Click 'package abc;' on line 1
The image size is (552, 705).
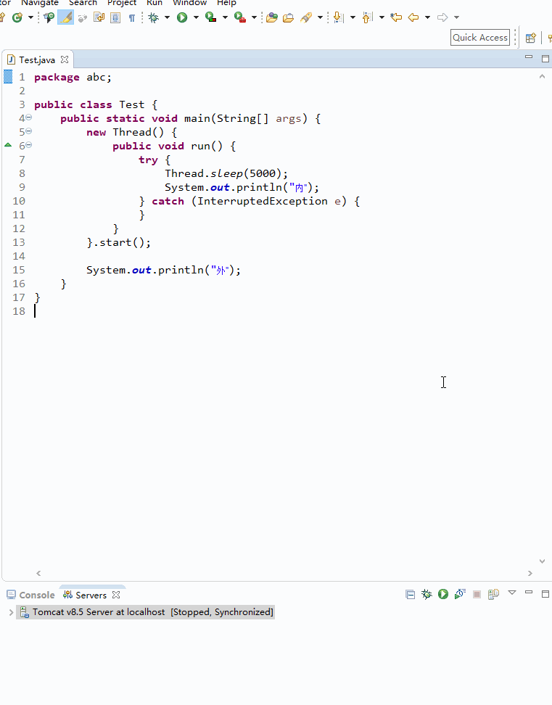point(73,78)
